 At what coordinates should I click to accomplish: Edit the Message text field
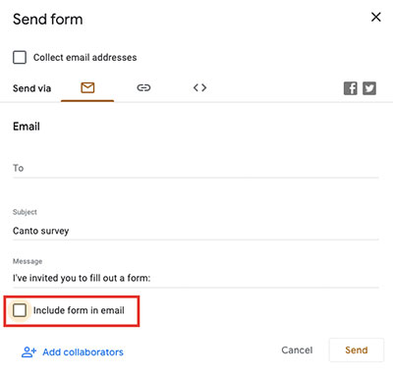coord(196,278)
